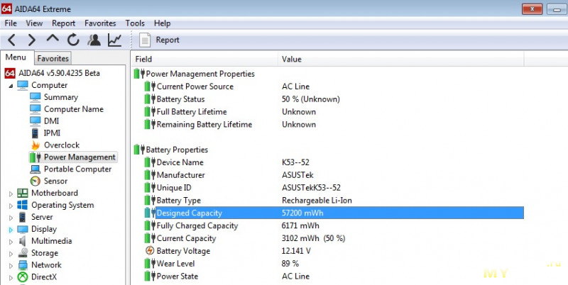The image size is (568, 285).
Task: Click the Server tower icon
Action: coord(23,217)
